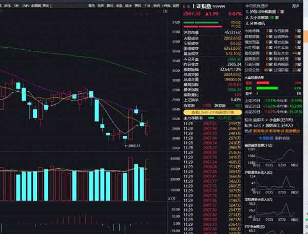Open the 分类资讯 item
Viewport: 308px width, 234px height.
[x=255, y=24]
